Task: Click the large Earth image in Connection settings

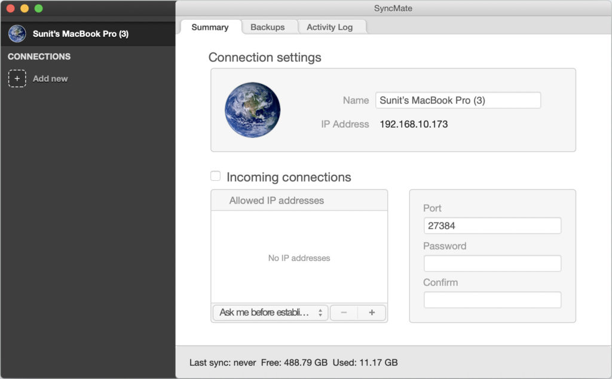Action: (x=252, y=110)
